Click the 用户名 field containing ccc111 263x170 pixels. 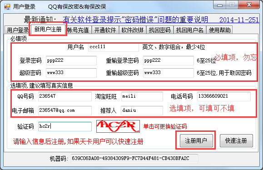tap(114, 47)
